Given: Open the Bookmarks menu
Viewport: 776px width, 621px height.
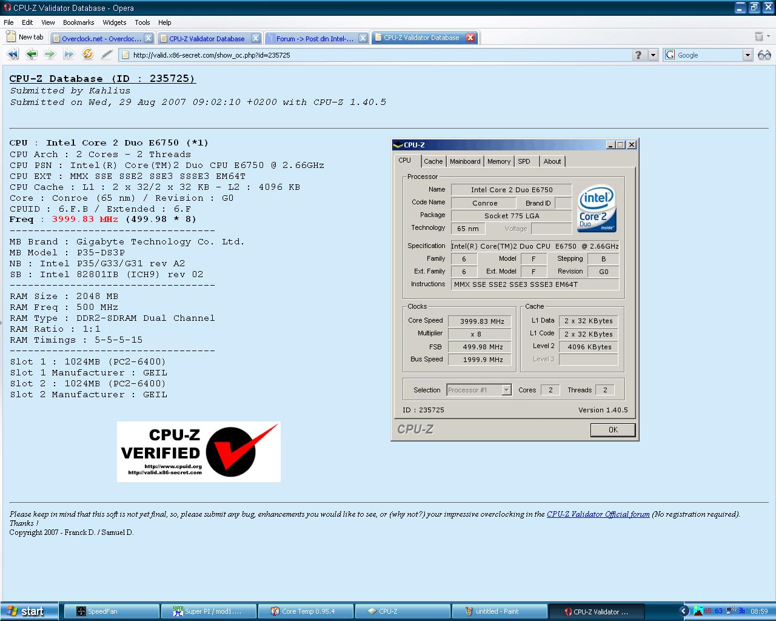Looking at the screenshot, I should coord(79,22).
